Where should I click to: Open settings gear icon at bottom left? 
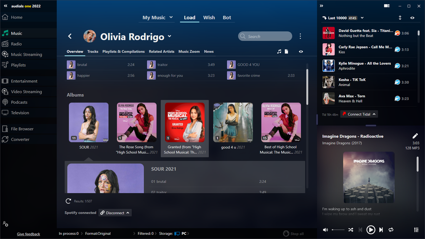tap(5, 224)
